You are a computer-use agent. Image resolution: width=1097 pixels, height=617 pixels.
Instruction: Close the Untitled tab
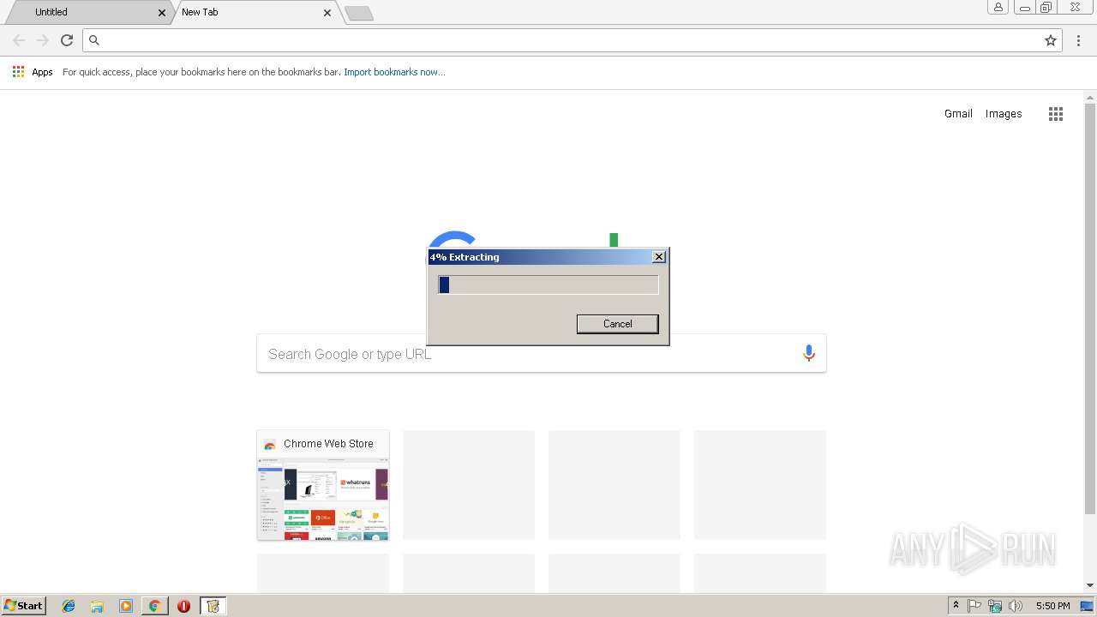tap(161, 13)
